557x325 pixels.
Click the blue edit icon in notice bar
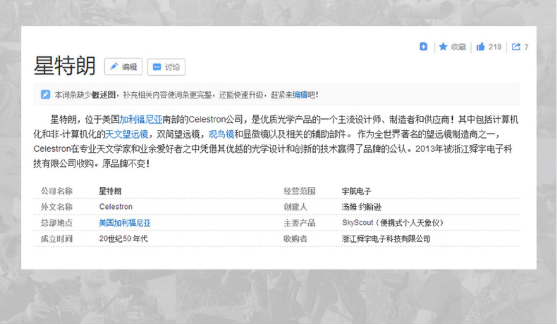tap(45, 95)
